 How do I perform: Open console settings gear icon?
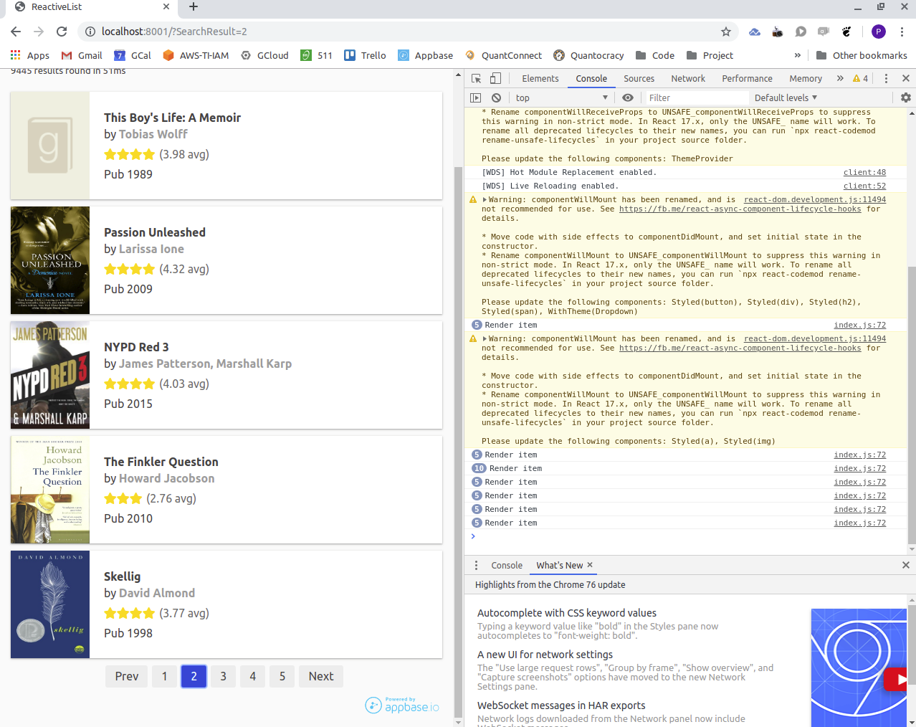[x=906, y=98]
